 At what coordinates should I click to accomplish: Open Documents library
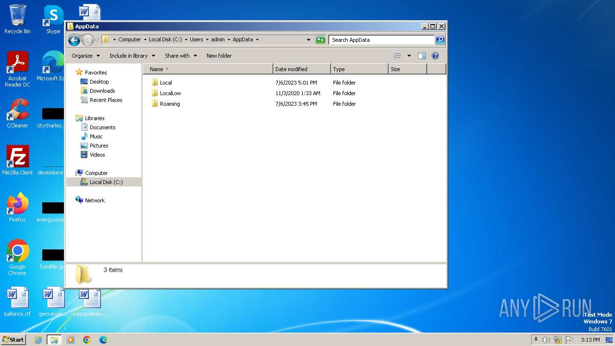tap(102, 127)
